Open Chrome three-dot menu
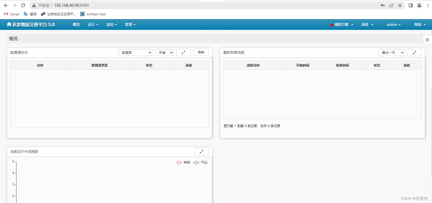This screenshot has width=432, height=203. point(428,5)
